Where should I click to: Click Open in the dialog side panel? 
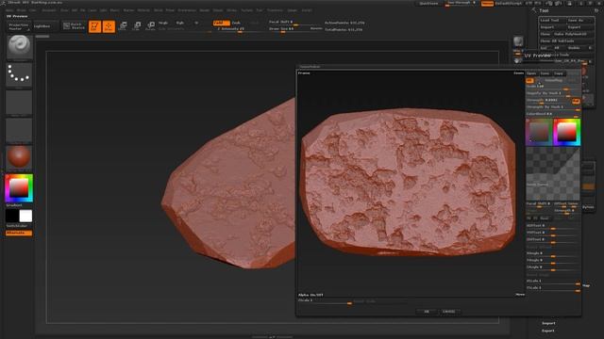click(x=531, y=73)
